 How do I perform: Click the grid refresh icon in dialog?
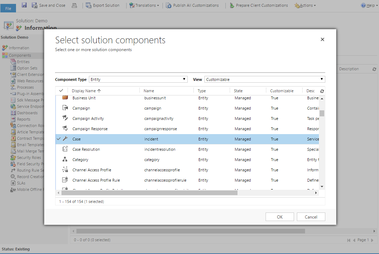click(322, 91)
